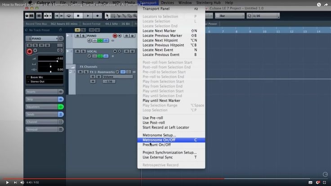Toggle monitor on VOCAL track
The height and width of the screenshot is (186, 331).
[120, 51]
